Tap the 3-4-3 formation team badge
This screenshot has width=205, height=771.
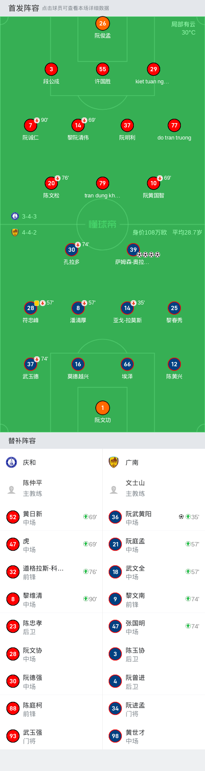(15, 216)
